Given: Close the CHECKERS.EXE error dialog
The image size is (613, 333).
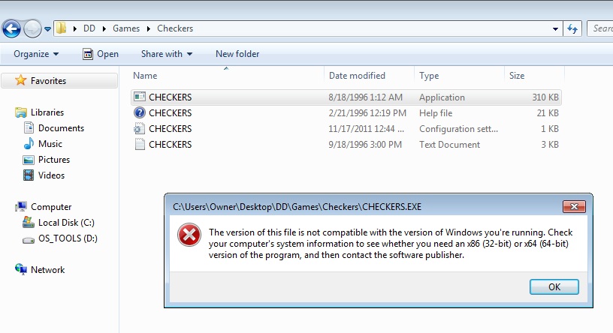Looking at the screenshot, I should [574, 206].
